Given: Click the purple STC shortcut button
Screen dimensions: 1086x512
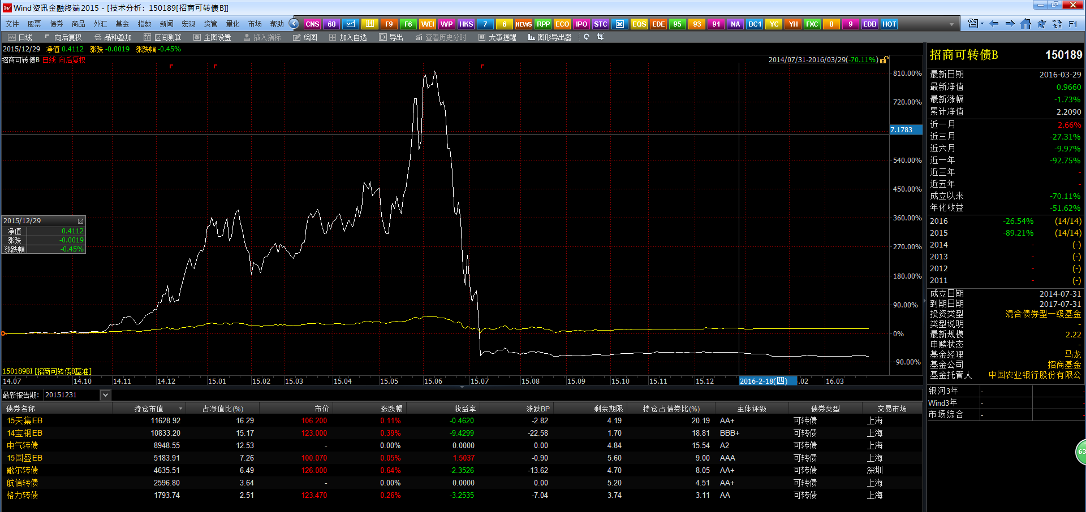Looking at the screenshot, I should click(x=601, y=24).
